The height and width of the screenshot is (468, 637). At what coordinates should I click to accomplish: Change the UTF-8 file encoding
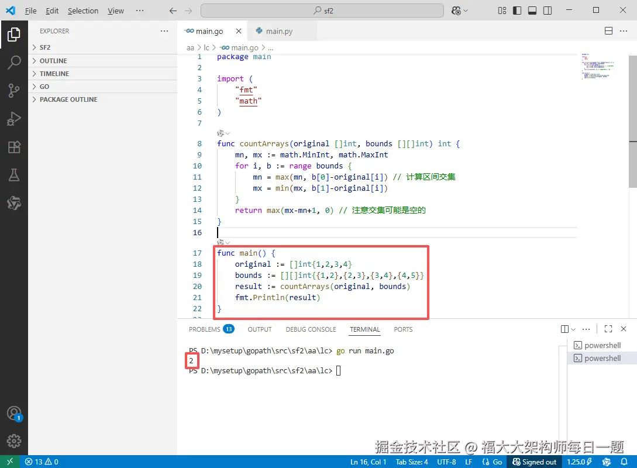click(446, 462)
